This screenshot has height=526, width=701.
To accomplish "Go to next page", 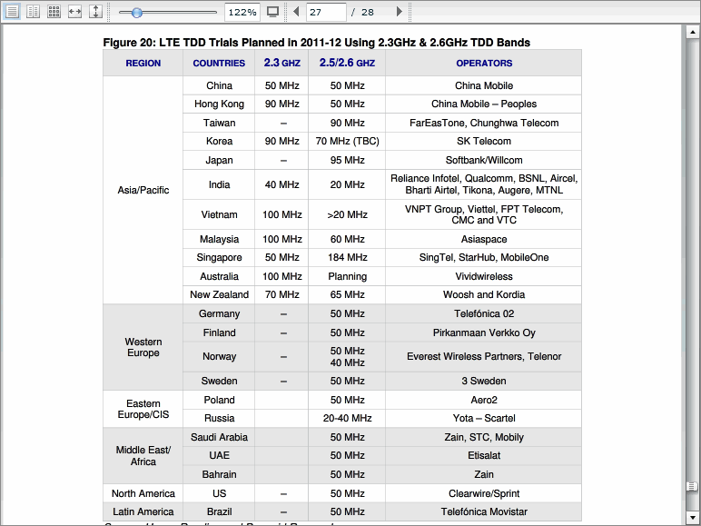I will click(x=400, y=11).
